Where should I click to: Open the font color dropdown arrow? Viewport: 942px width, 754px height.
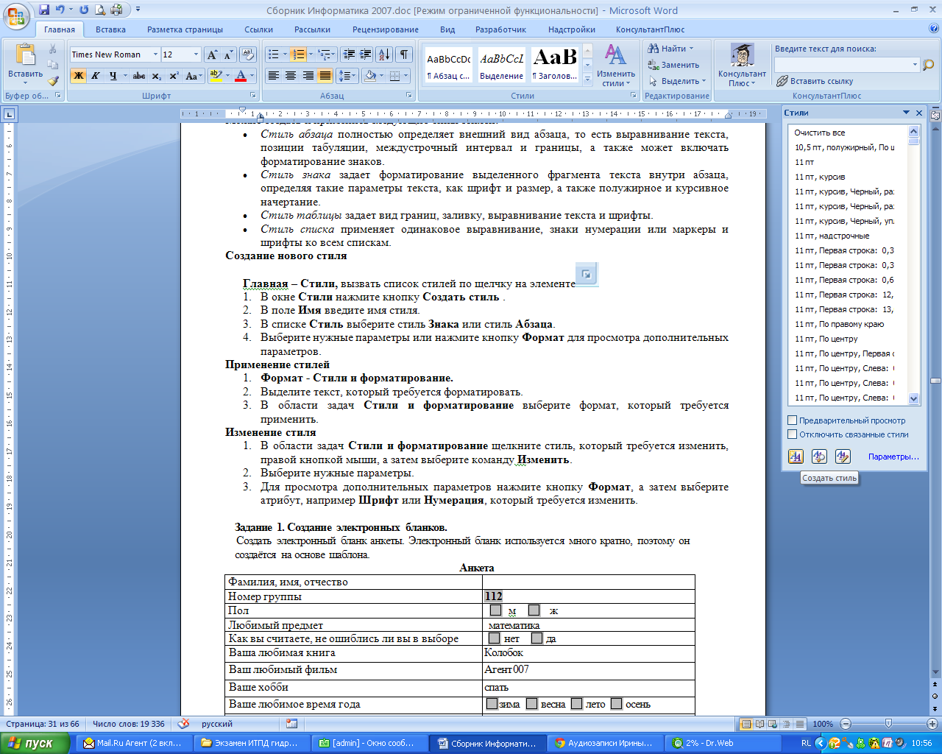252,76
